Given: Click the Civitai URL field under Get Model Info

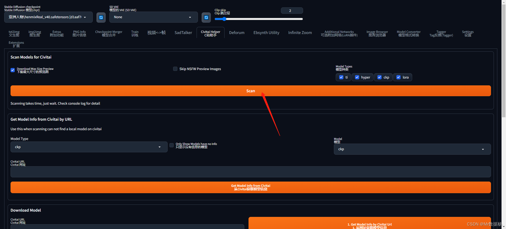Looking at the screenshot, I should [x=251, y=172].
